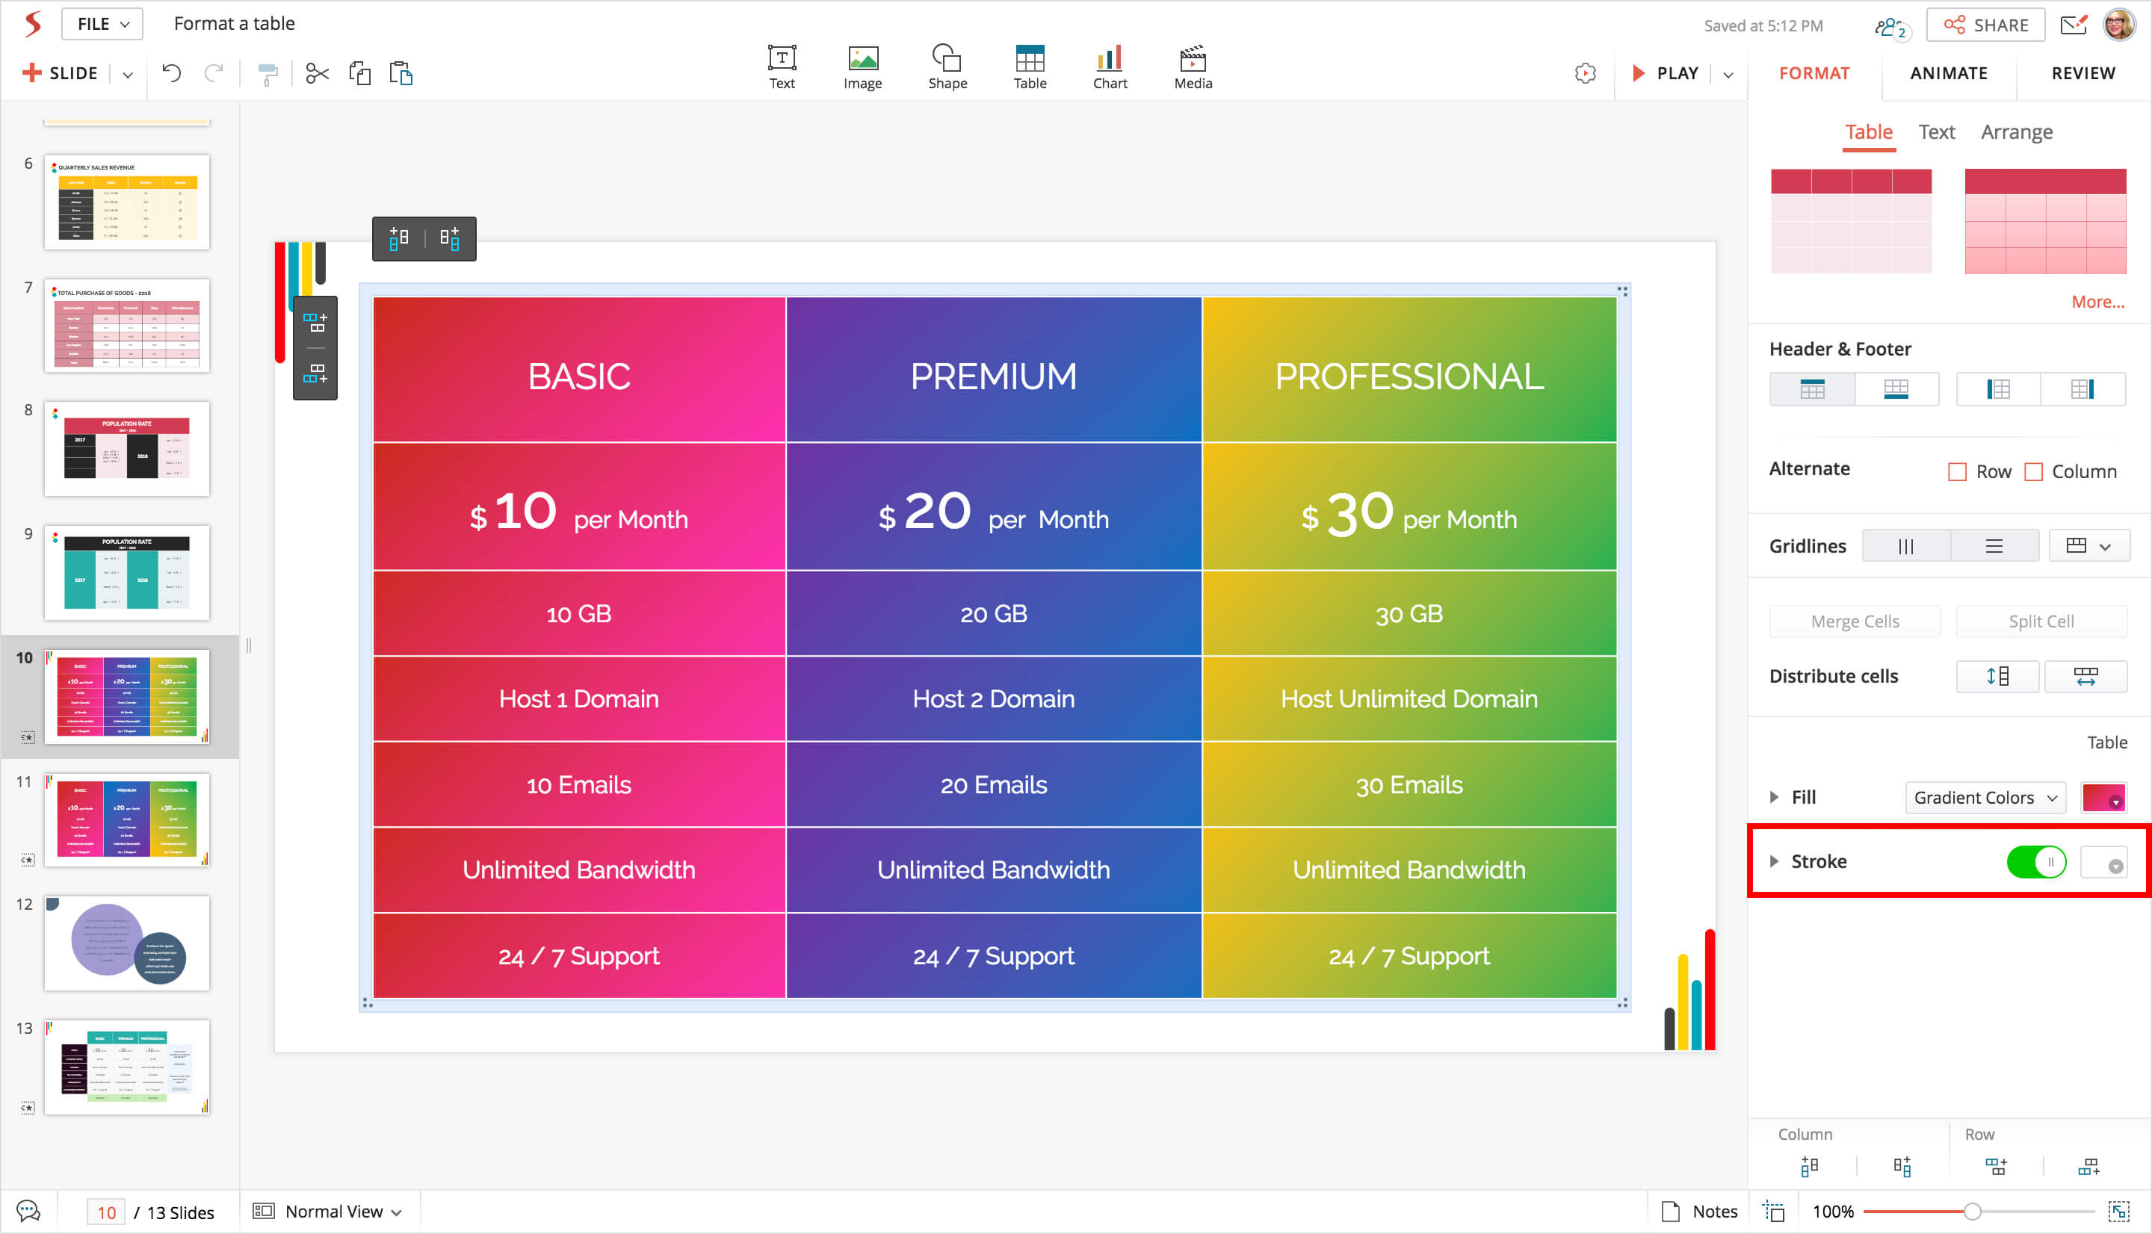Select slide 12 thumbnail

pyautogui.click(x=126, y=943)
